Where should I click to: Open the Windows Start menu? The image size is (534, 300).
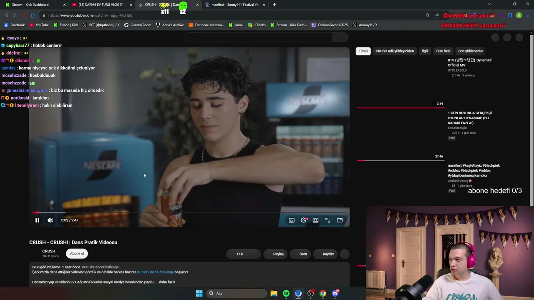tap(199, 293)
